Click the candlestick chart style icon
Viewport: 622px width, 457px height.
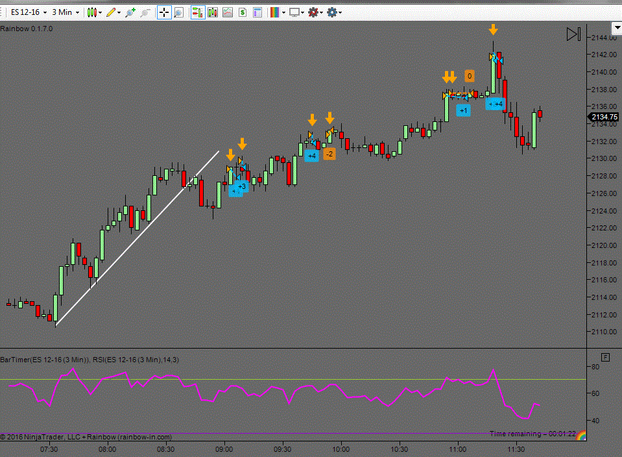click(x=91, y=12)
